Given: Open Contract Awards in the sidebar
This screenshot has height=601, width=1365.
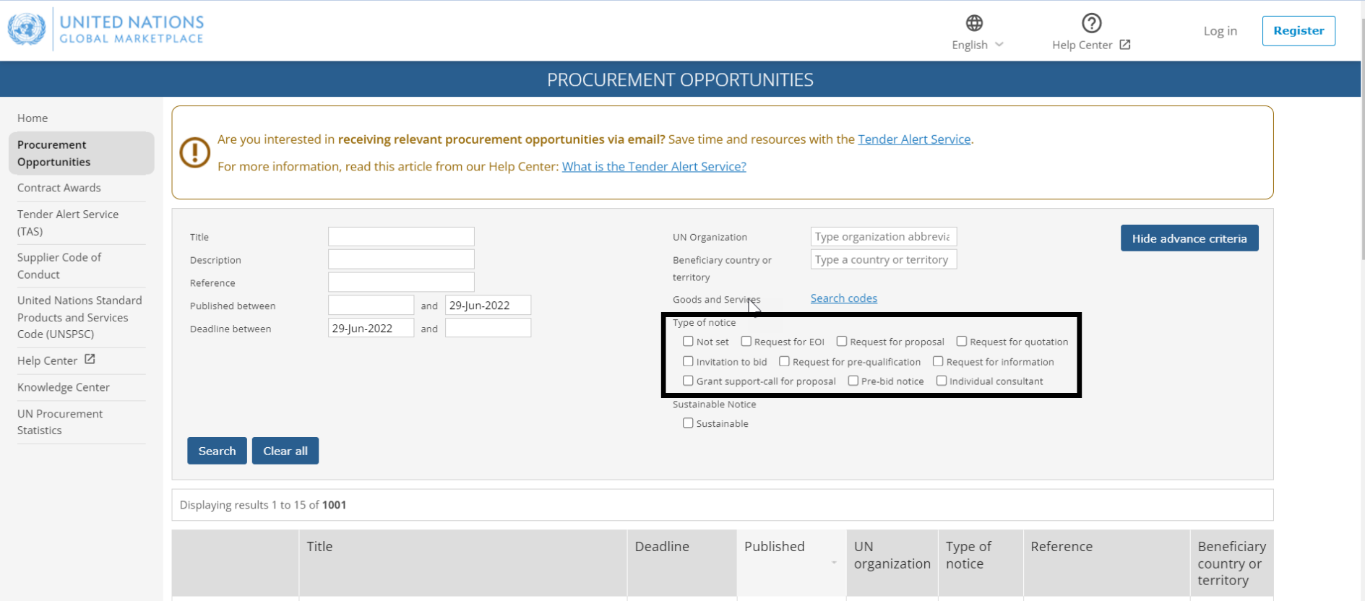Looking at the screenshot, I should point(59,188).
